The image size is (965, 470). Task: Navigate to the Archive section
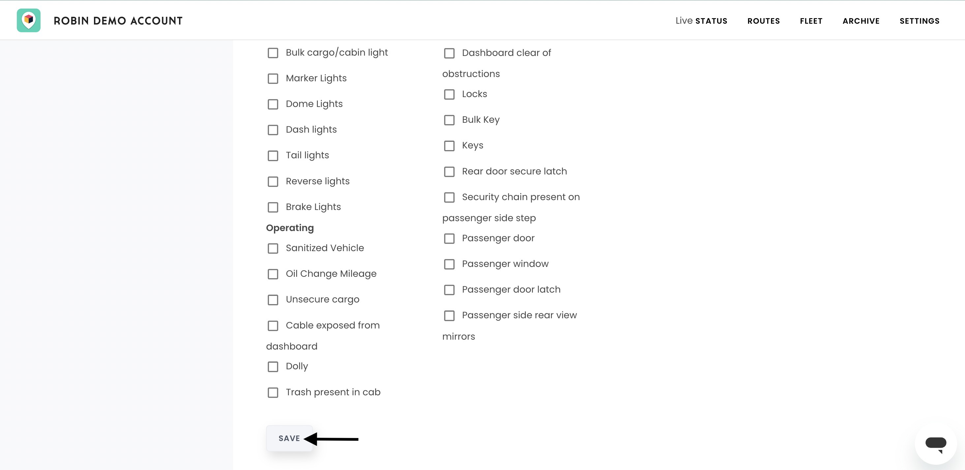pos(861,21)
